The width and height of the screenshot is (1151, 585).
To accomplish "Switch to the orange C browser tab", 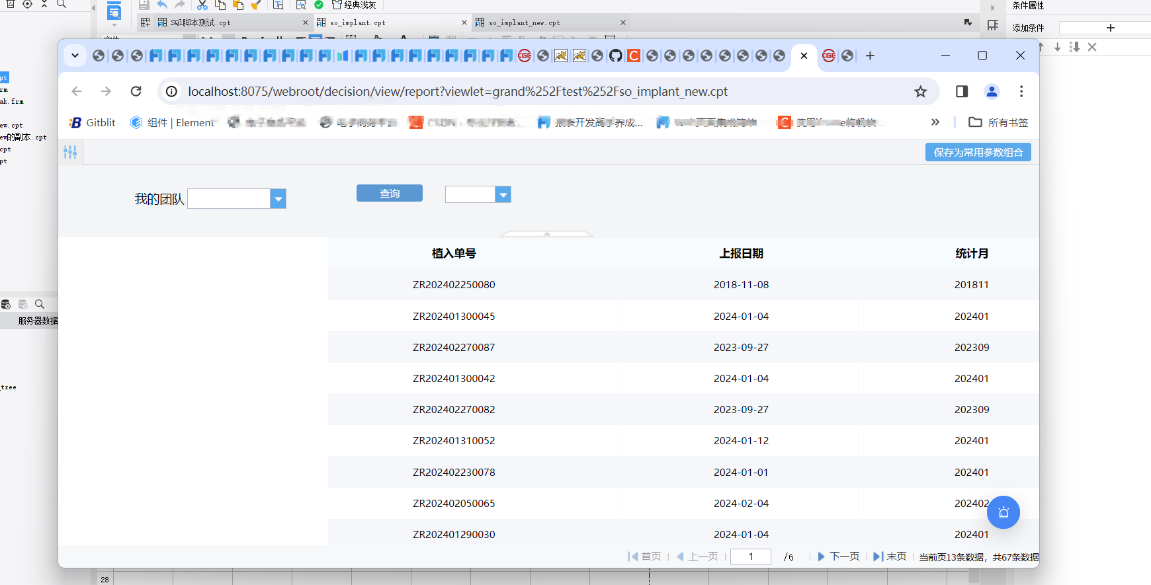I will coord(634,56).
